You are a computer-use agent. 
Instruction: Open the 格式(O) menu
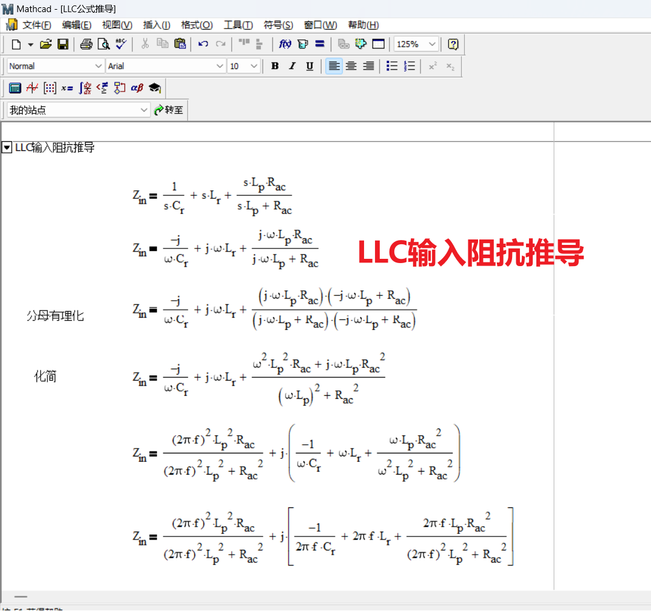coord(197,25)
